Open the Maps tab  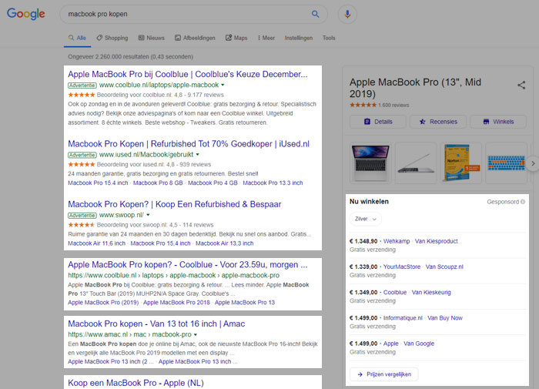236,38
